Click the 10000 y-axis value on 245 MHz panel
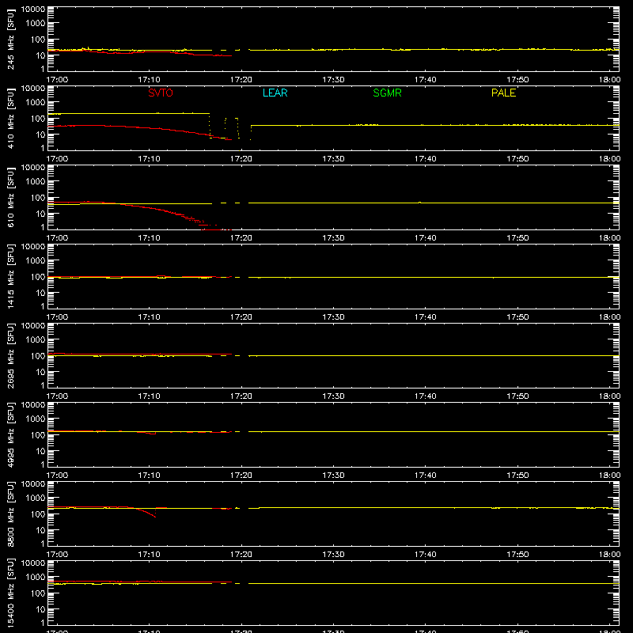Viewport: 633px width, 633px height. [33, 9]
